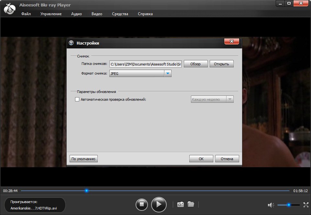Open the Средства menu
This screenshot has height=215, width=311.
point(120,14)
